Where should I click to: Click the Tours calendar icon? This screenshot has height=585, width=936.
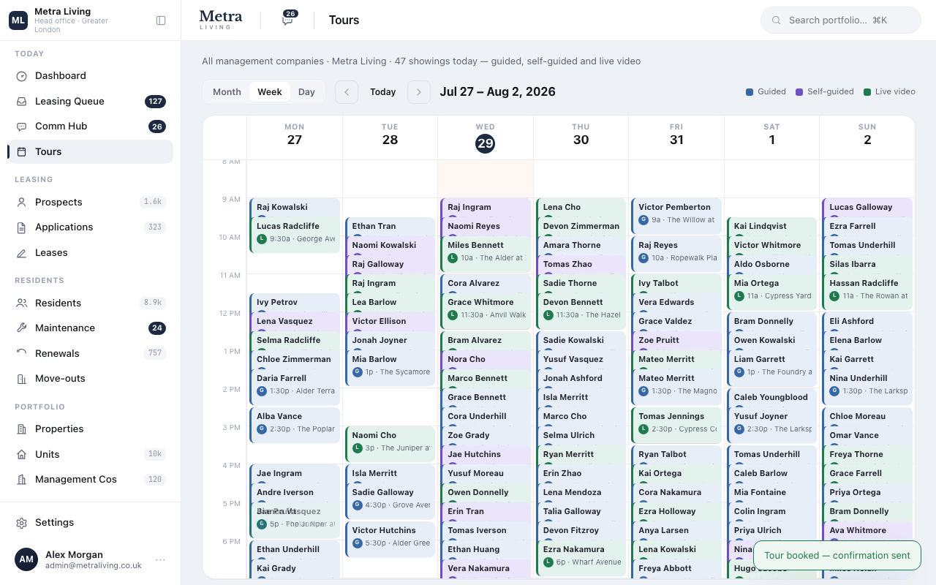22,152
